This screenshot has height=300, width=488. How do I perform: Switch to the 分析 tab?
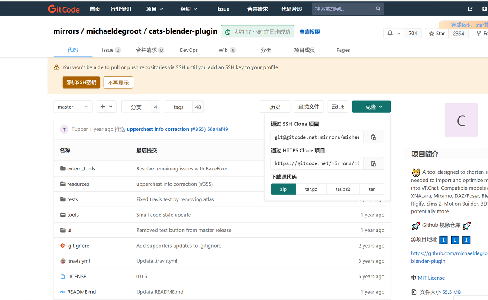(266, 50)
